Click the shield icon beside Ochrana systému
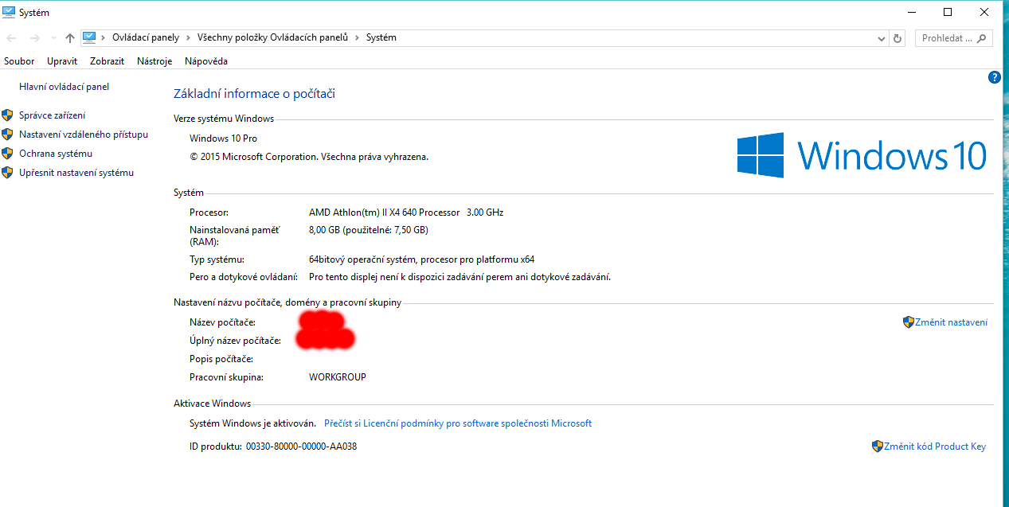Screen dimensions: 1009x507 coord(8,154)
